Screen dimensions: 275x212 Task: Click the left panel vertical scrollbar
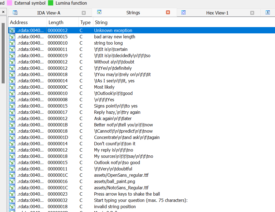[3, 52]
